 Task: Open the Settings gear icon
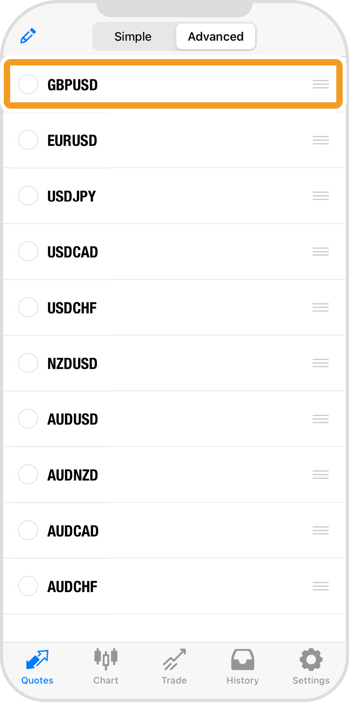pyautogui.click(x=311, y=659)
